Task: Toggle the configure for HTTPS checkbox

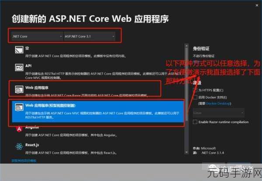Action: (195, 90)
